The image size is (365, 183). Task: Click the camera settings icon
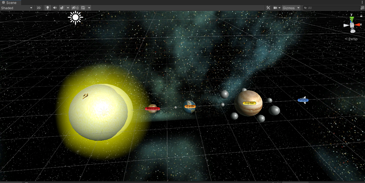point(275,8)
